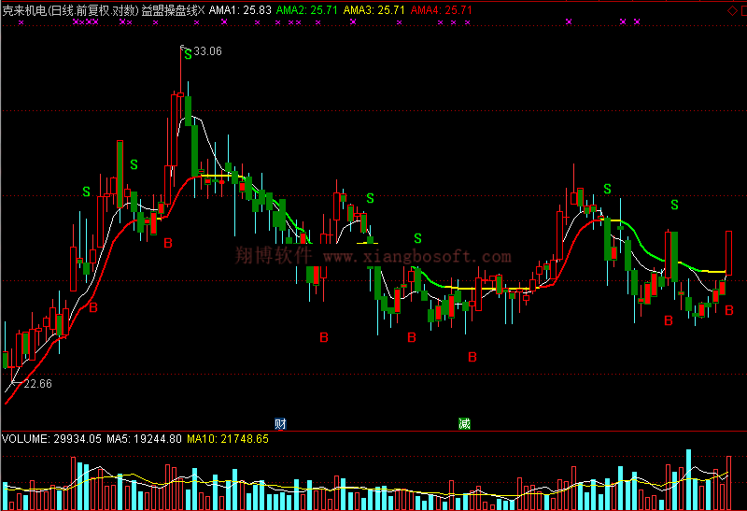Viewport: 747px width, 511px height.
Task: Click the red diamond icon at top right
Action: (733, 10)
